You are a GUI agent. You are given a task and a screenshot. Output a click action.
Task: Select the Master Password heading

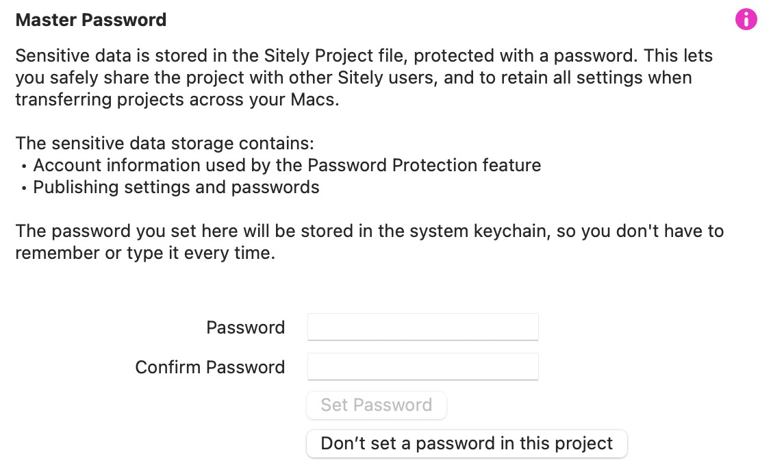[91, 20]
